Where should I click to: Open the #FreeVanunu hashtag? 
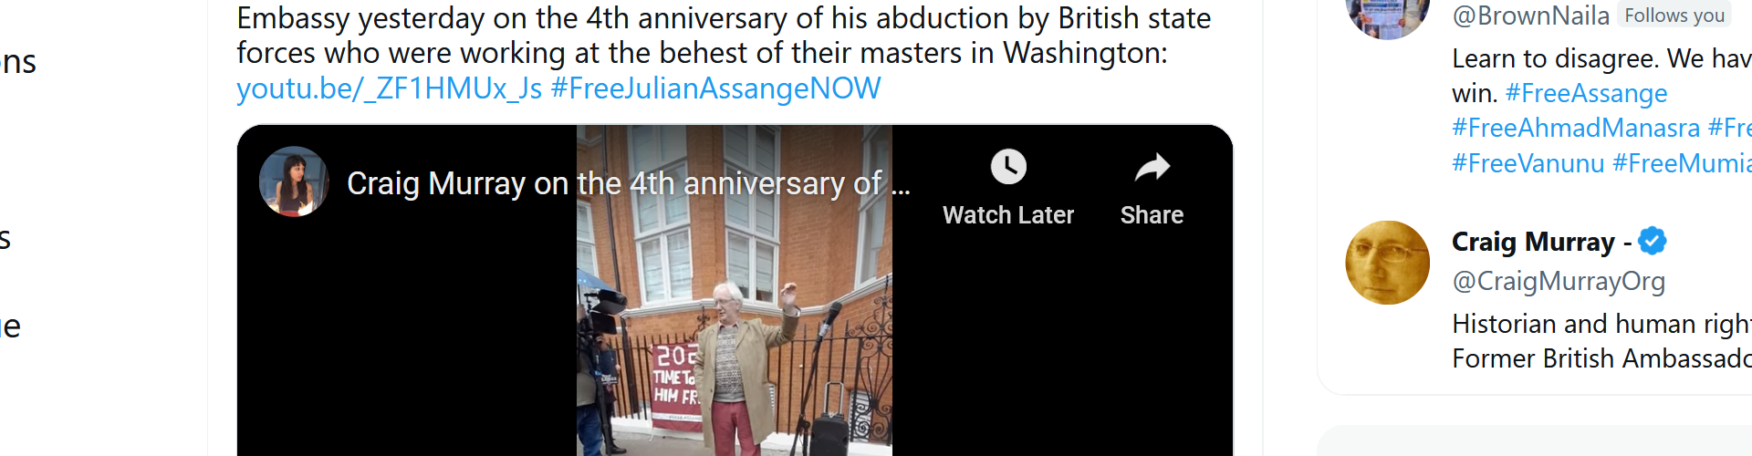[x=1528, y=163]
